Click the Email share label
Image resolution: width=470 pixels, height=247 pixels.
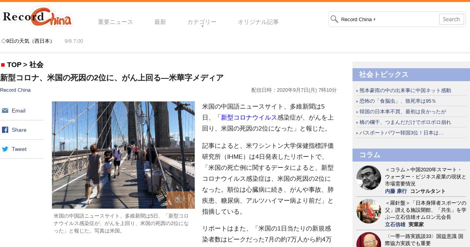click(18, 111)
